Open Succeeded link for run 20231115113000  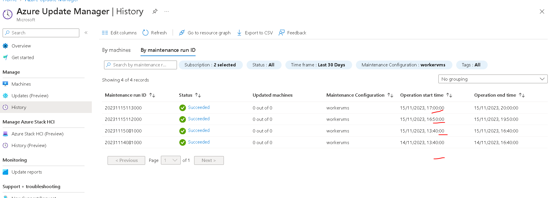(199, 107)
